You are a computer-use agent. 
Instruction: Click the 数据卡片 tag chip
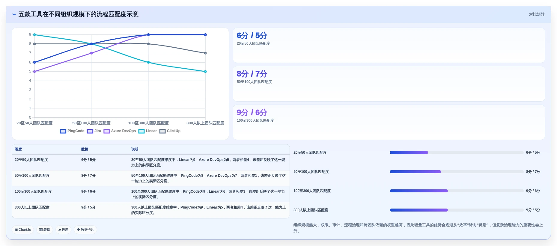85,230
